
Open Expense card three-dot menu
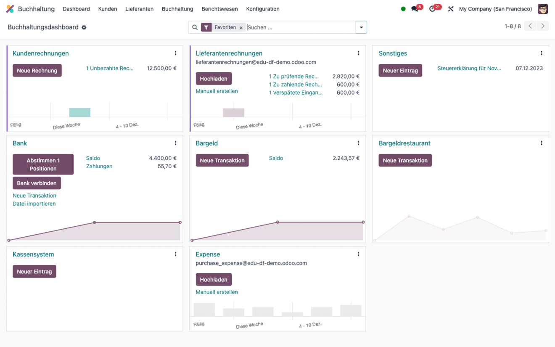pyautogui.click(x=359, y=254)
